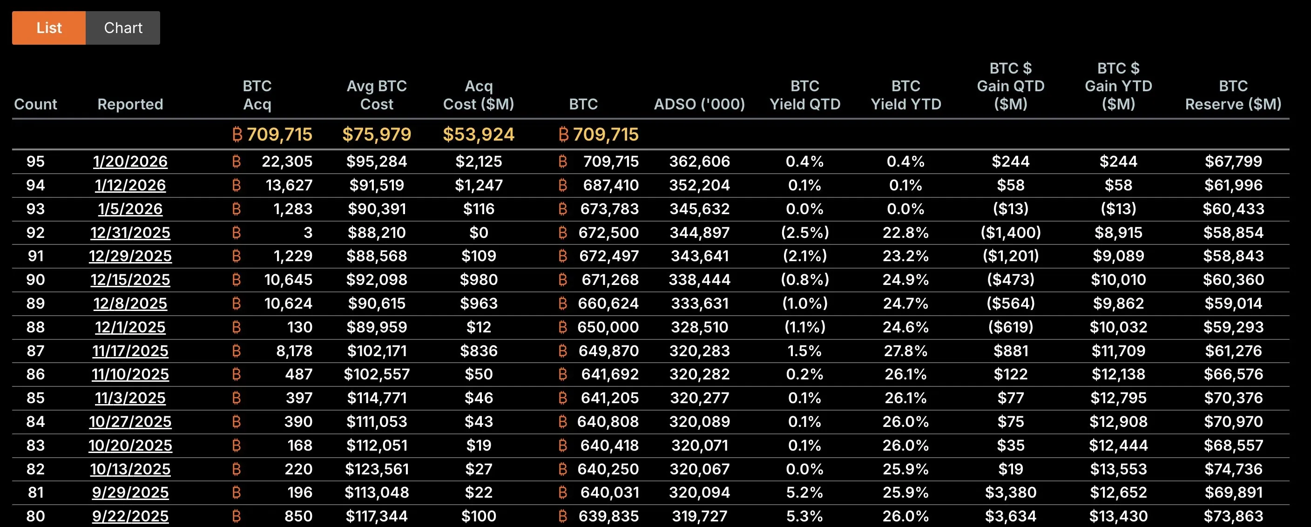This screenshot has width=1311, height=527.
Task: Sort by the Count column header
Action: tap(36, 104)
